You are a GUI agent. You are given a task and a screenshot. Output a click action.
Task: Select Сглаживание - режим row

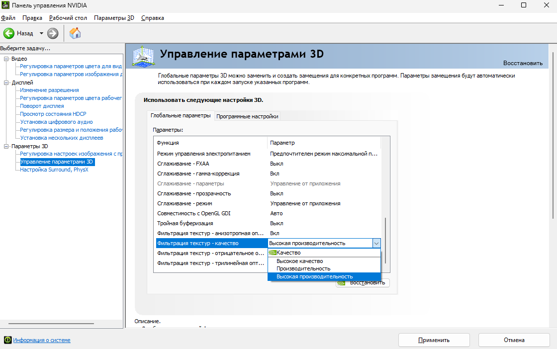tap(268, 203)
